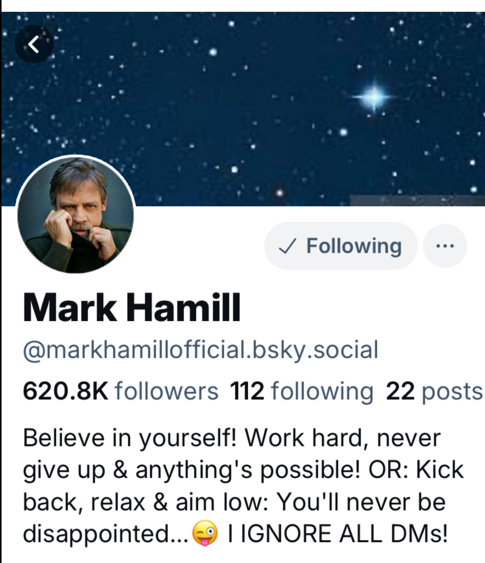Click the bio line starting "back, relax"
Viewport: 485px width, 563px height.
point(234,502)
